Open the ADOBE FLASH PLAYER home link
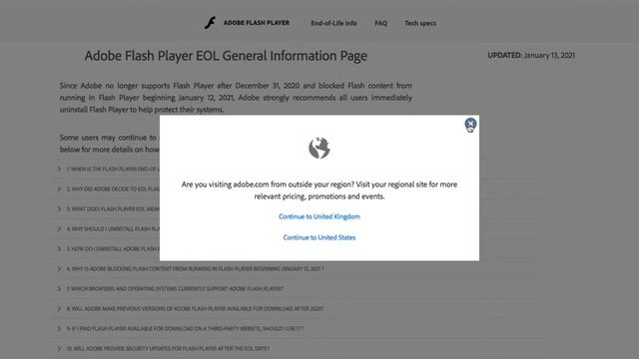Image resolution: width=639 pixels, height=359 pixels. pos(257,23)
